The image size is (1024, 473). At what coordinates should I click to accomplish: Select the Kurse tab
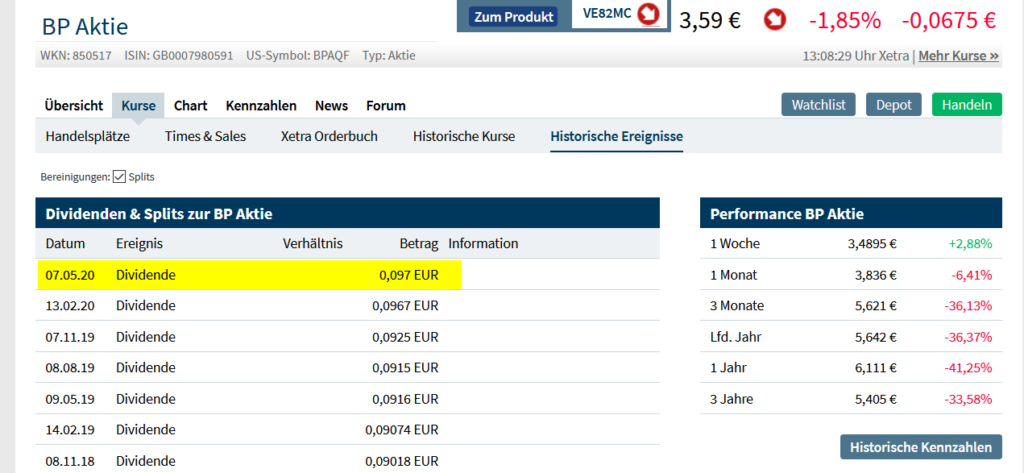[x=139, y=106]
